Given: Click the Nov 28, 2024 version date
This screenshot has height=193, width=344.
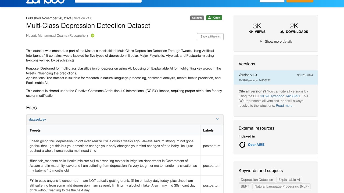Looking at the screenshot, I should (305, 75).
